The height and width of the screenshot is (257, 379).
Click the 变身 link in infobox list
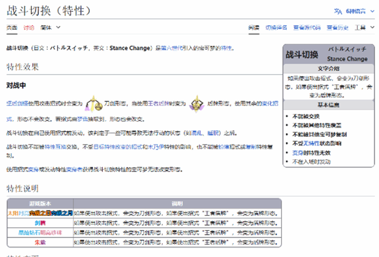click(296, 153)
